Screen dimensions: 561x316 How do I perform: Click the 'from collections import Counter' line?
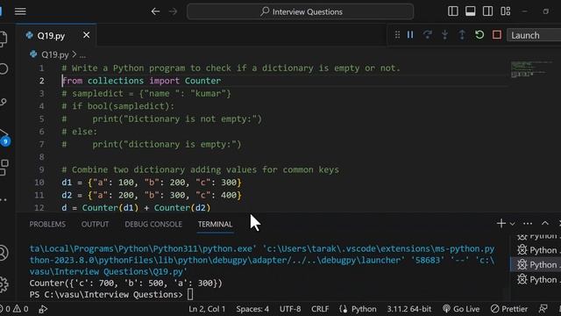point(141,81)
